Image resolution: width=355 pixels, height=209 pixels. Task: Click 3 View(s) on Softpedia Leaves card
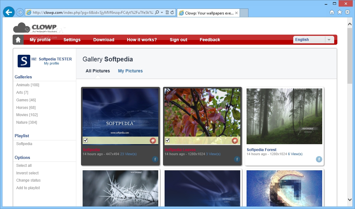213,154
